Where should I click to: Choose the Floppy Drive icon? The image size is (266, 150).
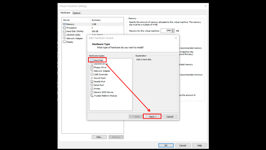pyautogui.click(x=92, y=67)
